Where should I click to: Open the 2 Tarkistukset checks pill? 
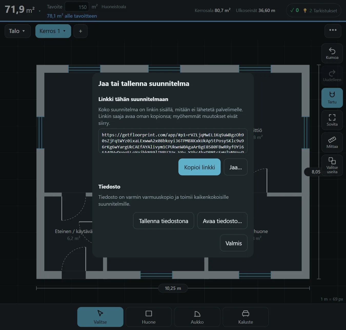click(314, 10)
